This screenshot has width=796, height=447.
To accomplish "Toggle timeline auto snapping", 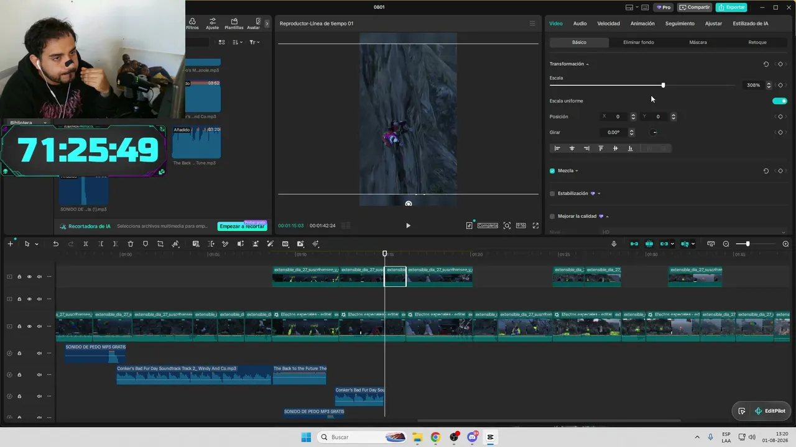I will 649,244.
